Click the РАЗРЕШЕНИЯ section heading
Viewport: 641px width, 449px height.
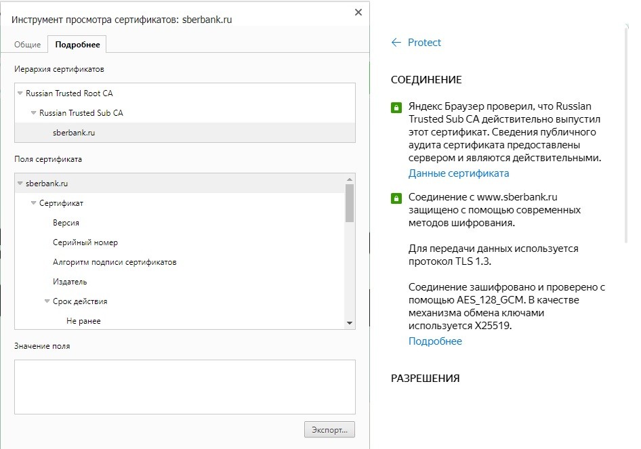coord(425,379)
